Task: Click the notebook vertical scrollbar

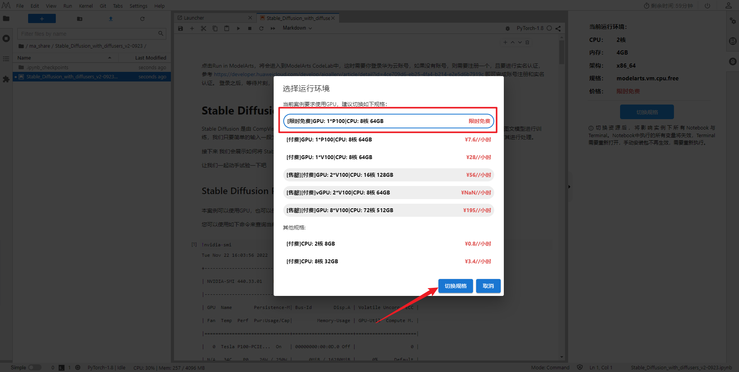Action: (x=562, y=52)
